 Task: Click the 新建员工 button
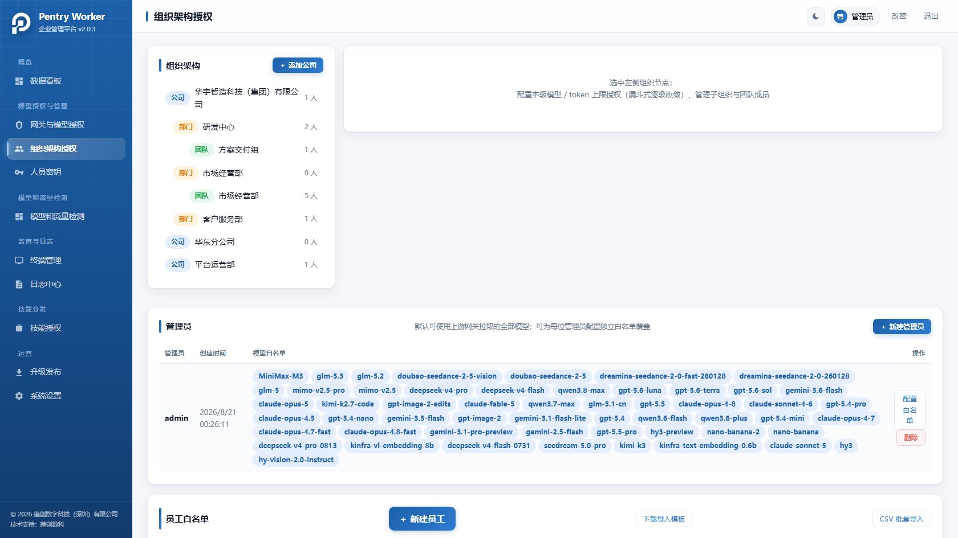pos(422,519)
